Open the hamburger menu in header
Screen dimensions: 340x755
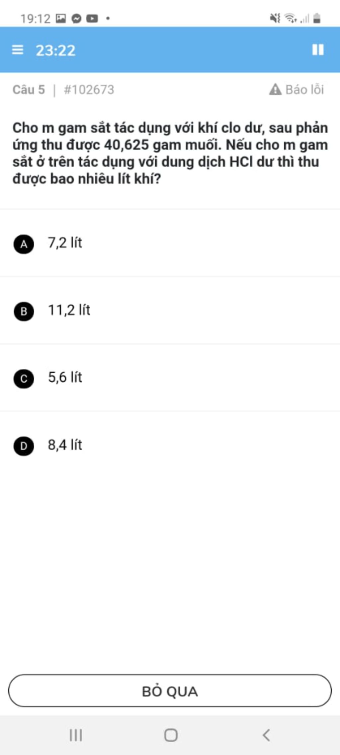click(x=18, y=50)
